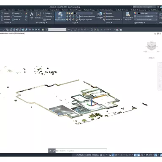The width and height of the screenshot is (162, 162).
Task: Expand the Layer panel dropdown
Action: 75,23
